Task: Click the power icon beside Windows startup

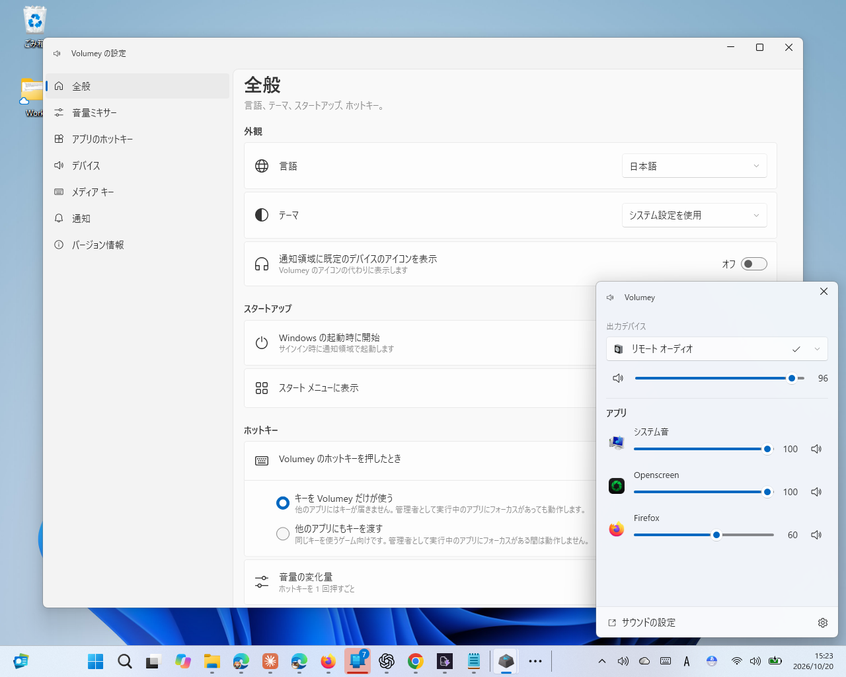Action: [262, 342]
